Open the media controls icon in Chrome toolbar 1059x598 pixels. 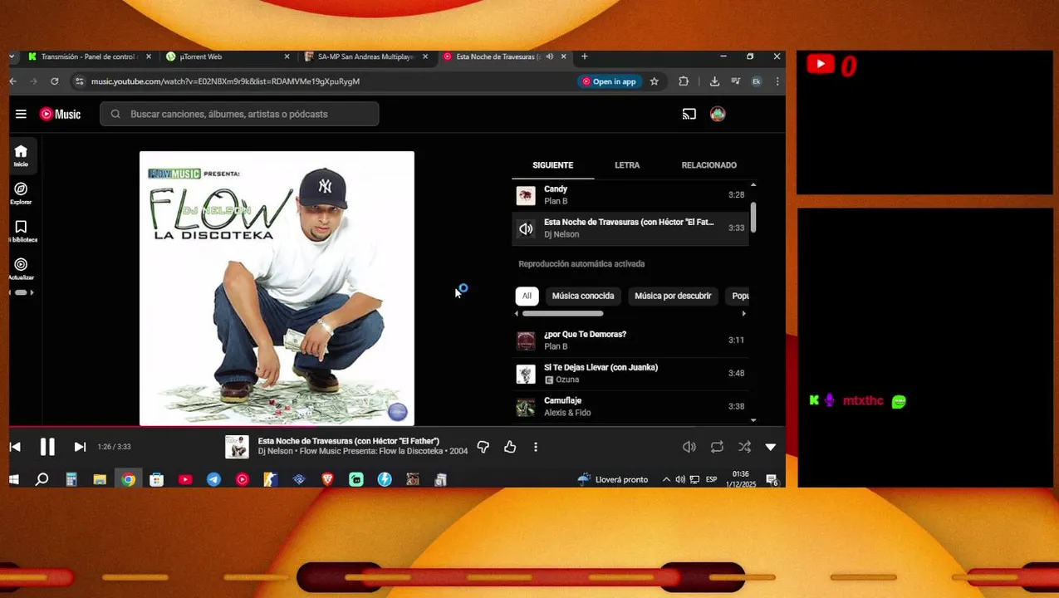pyautogui.click(x=735, y=81)
